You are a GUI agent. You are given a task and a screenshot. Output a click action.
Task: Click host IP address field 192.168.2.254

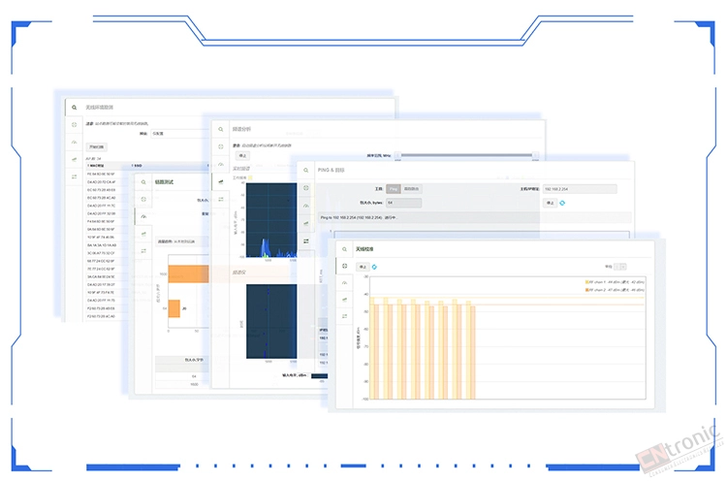tap(580, 189)
